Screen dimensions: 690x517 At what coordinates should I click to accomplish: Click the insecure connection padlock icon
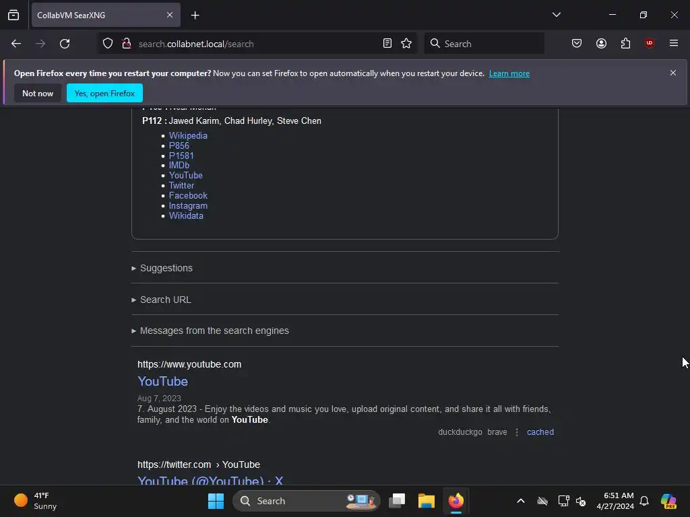pyautogui.click(x=127, y=44)
